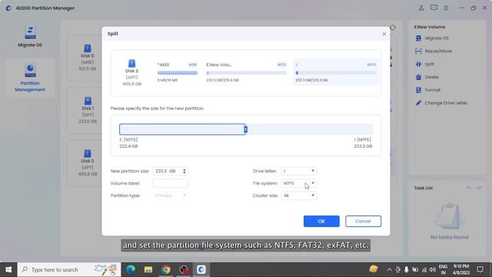Open the Cluster size 4K dropdown
The image size is (492, 277).
tap(298, 195)
